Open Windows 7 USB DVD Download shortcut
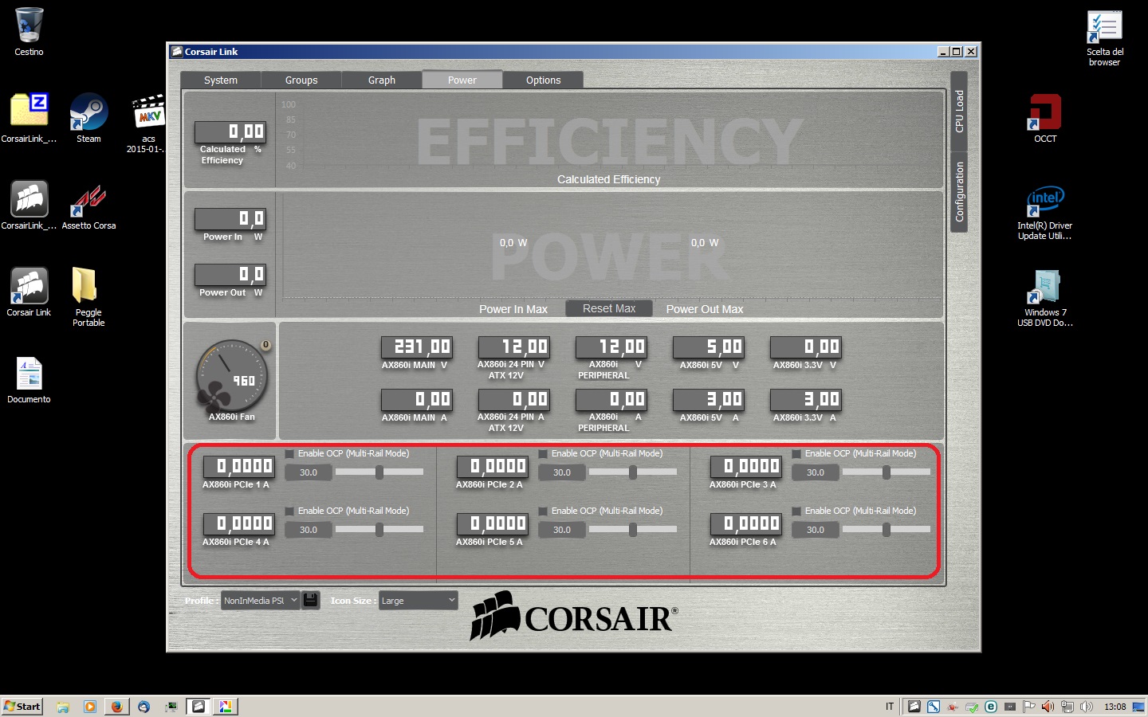Viewport: 1148px width, 717px height. click(1045, 297)
